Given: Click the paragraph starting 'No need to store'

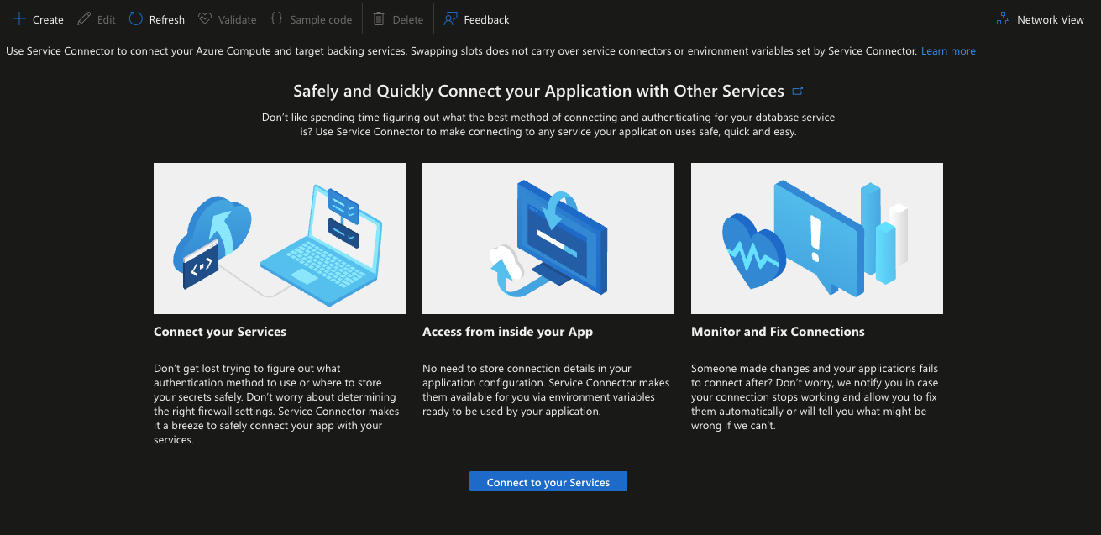Looking at the screenshot, I should (546, 391).
